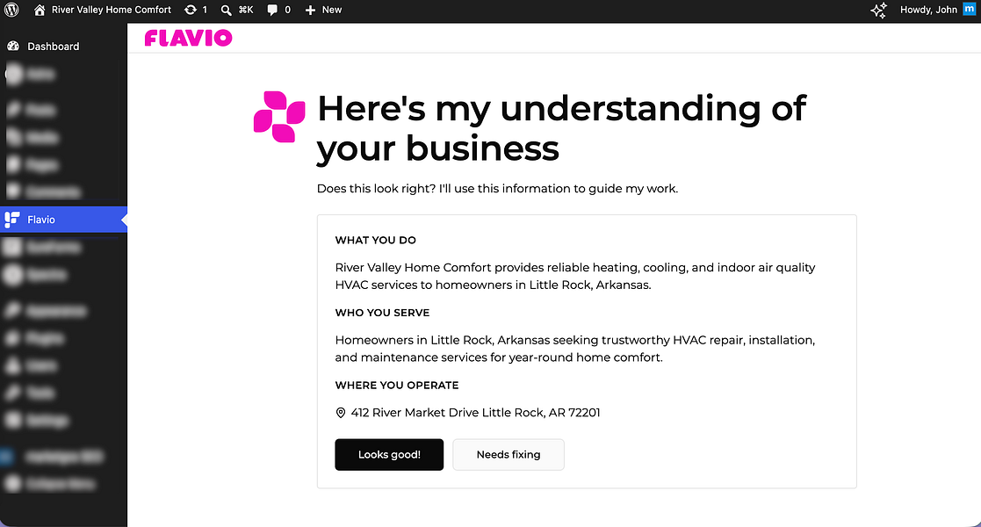Click the River Valley Home Comfort description paragraph

pos(575,276)
